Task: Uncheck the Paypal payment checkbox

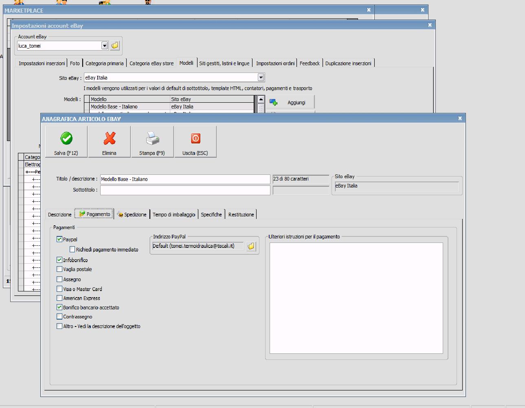Action: tap(59, 239)
